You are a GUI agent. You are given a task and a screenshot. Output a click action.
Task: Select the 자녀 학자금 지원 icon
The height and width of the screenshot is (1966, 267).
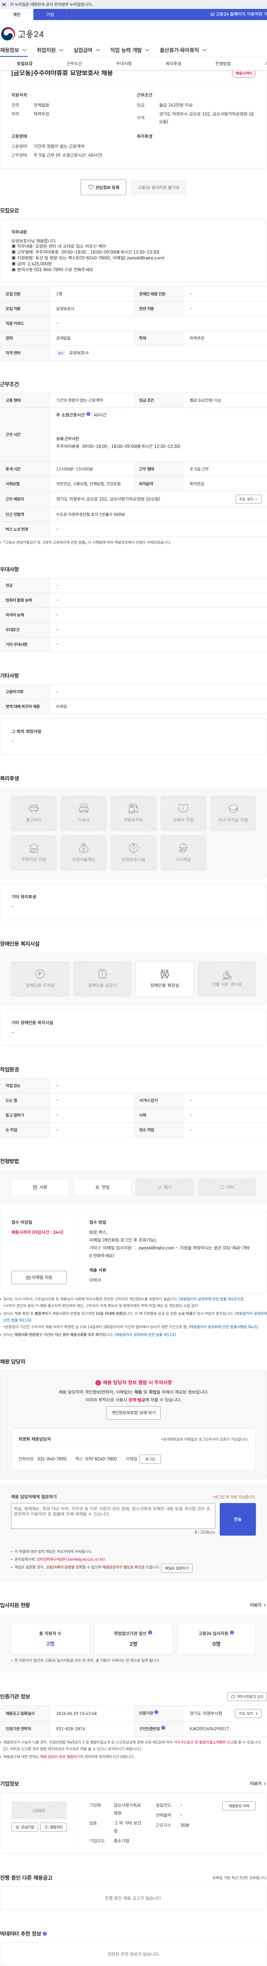click(233, 813)
